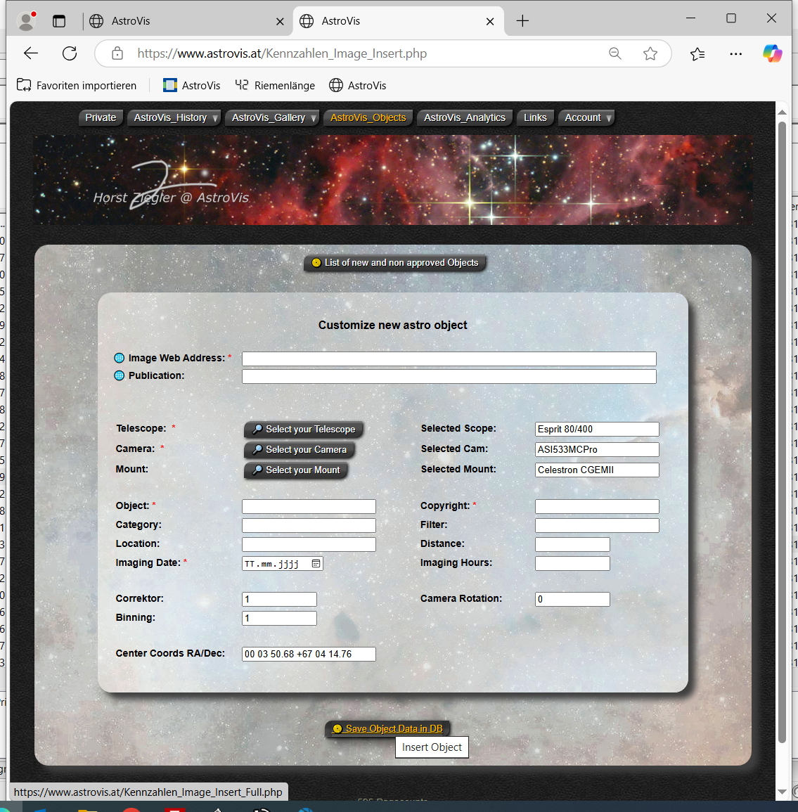Switch to the first AstroVis tab
This screenshot has width=798, height=812.
(187, 21)
